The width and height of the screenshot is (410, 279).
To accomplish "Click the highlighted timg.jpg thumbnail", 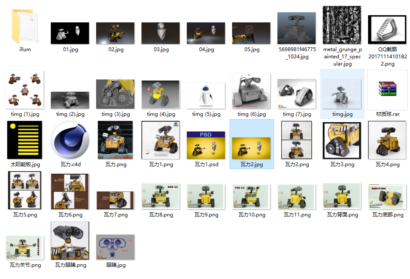I will (342, 94).
